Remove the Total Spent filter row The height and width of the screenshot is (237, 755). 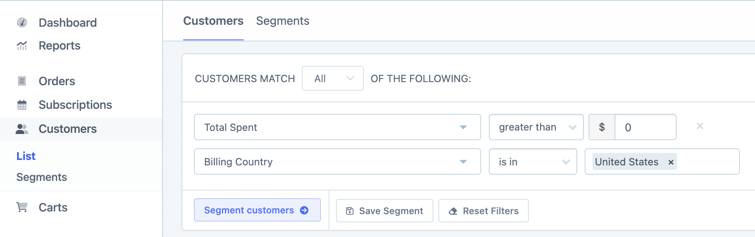tap(700, 126)
